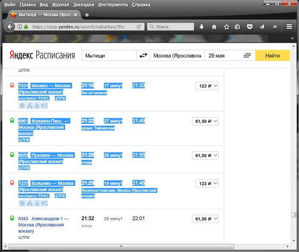Click departure time 21:32
Image resolution: width=299 pixels, height=252 pixels.
[x=88, y=218]
